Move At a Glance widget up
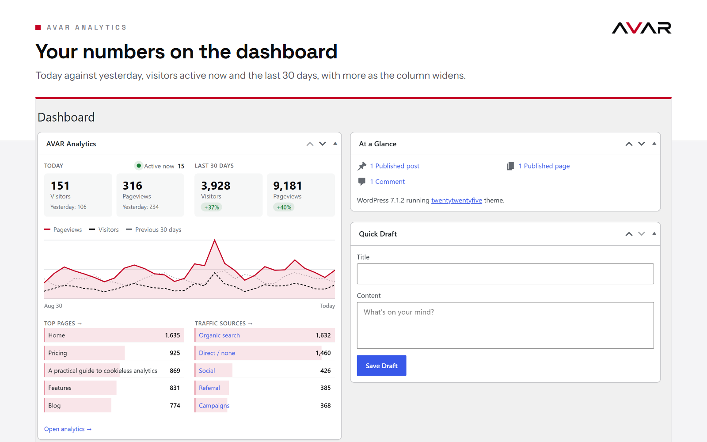The height and width of the screenshot is (442, 707). pyautogui.click(x=629, y=144)
